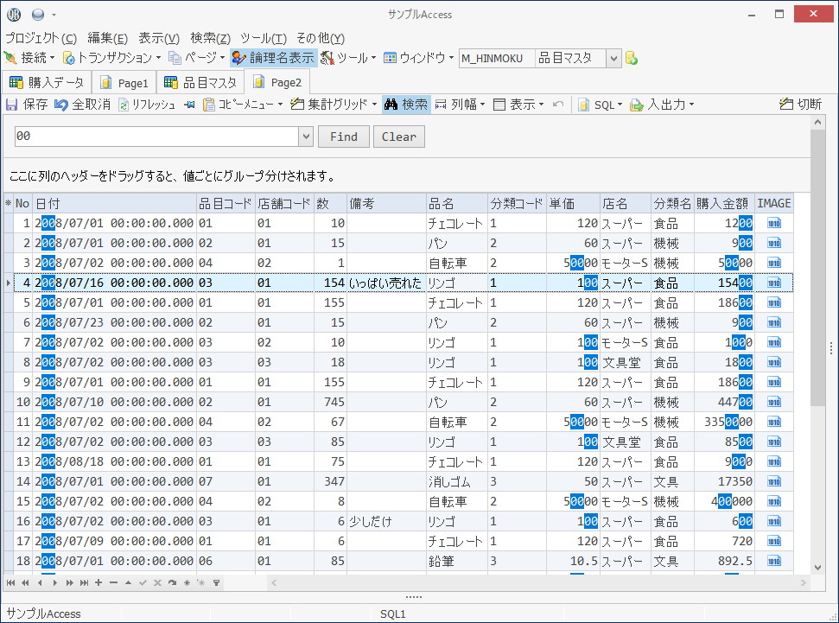Go to previous record in navigator
The image size is (839, 623).
click(x=40, y=583)
